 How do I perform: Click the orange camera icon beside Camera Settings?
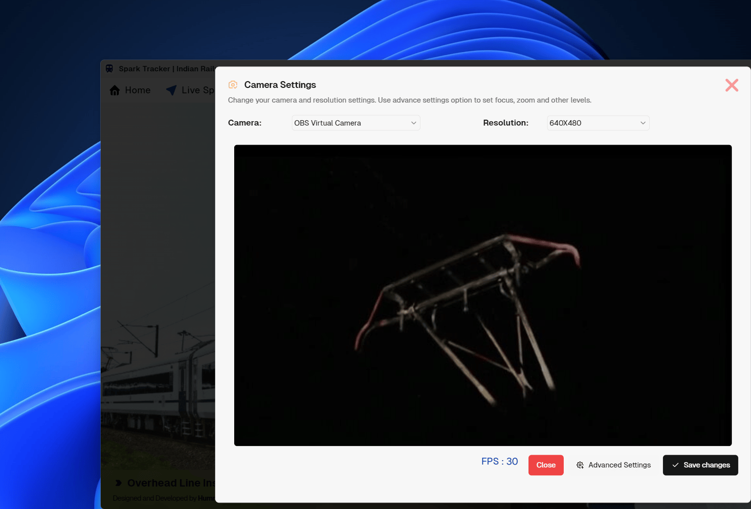(233, 85)
